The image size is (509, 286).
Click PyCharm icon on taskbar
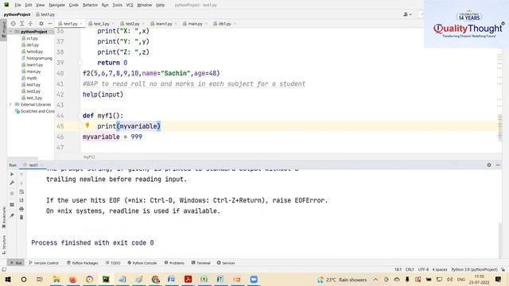coord(106,280)
